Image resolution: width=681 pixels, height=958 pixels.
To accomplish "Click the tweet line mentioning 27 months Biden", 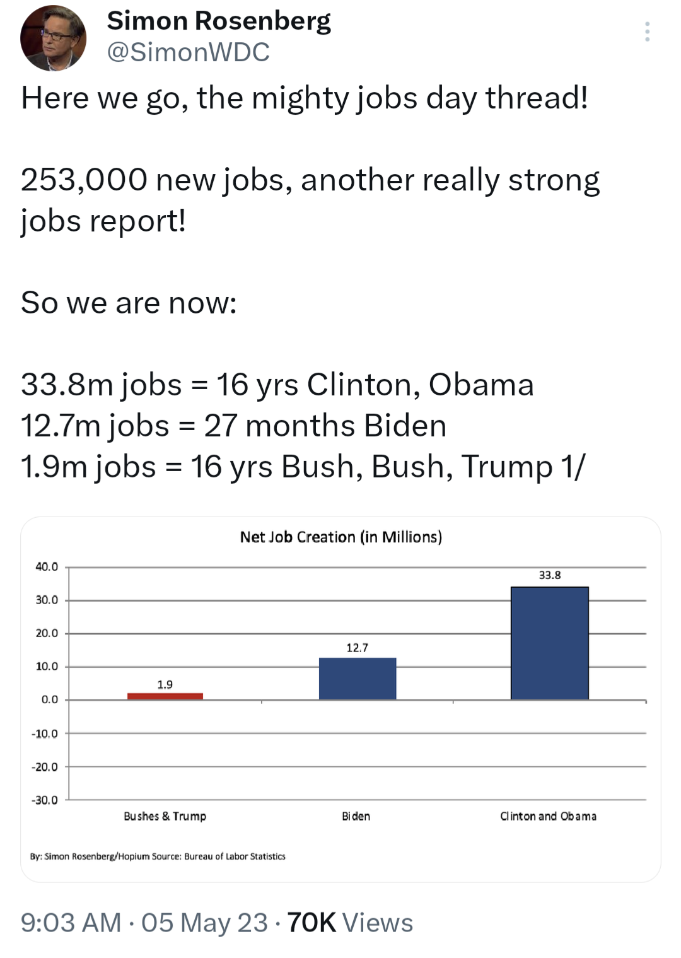I will point(234,426).
